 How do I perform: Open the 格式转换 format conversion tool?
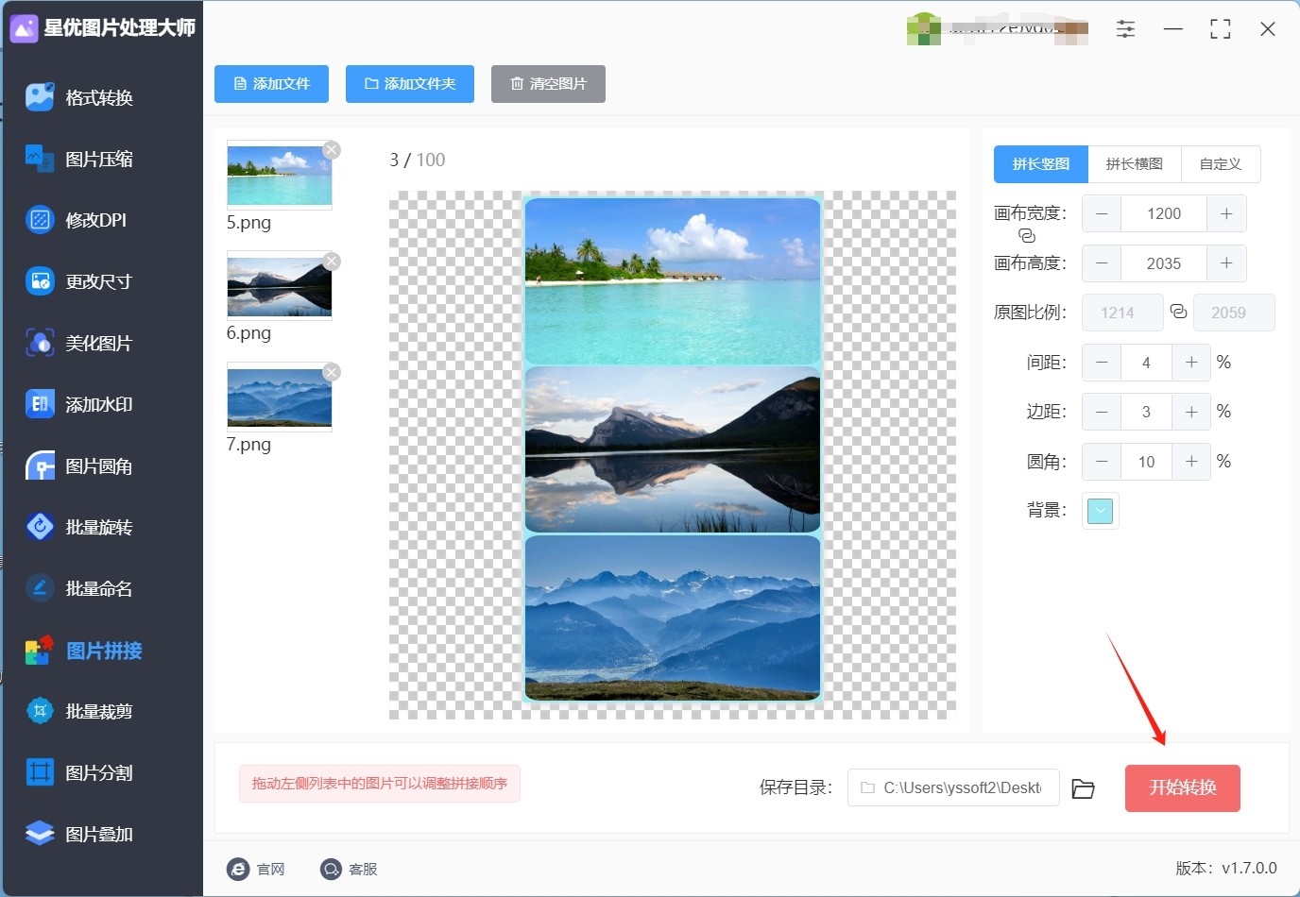coord(98,97)
